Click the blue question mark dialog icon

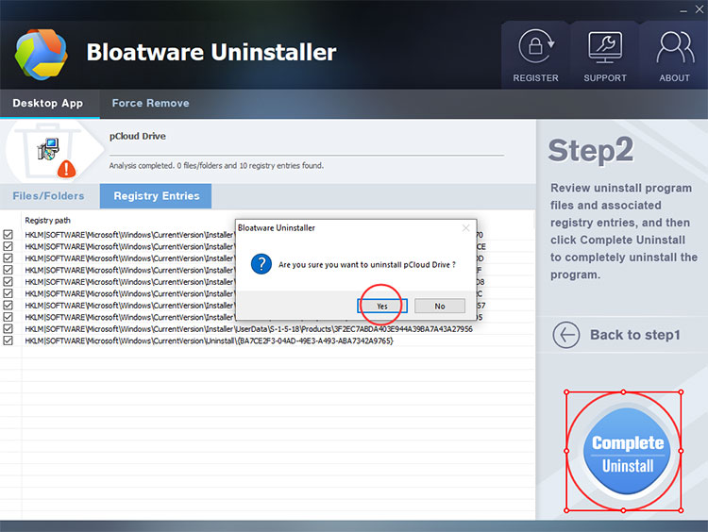click(x=261, y=264)
